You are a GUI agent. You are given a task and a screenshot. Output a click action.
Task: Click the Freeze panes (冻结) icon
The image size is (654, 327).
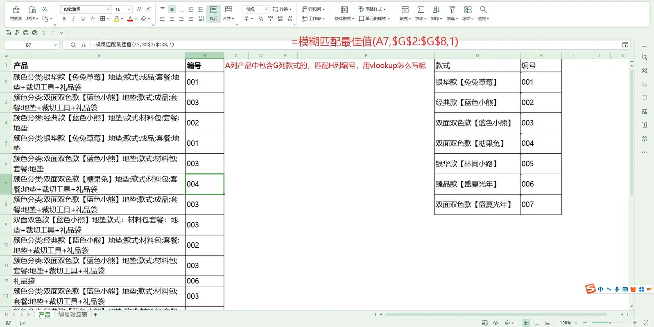(468, 9)
